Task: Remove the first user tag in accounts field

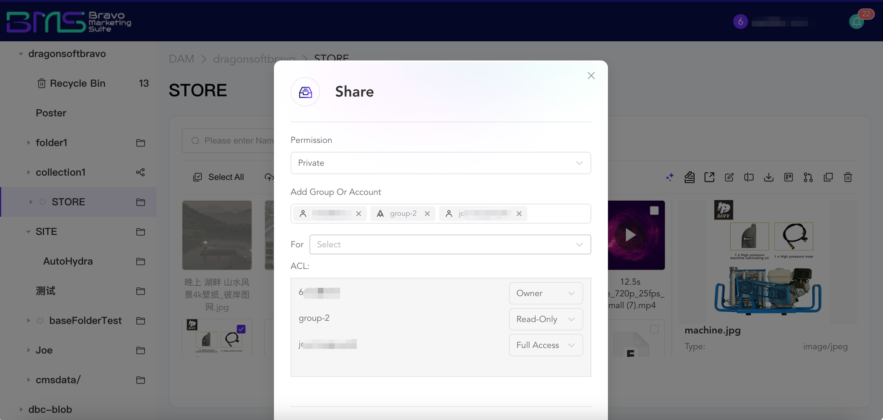Action: coord(358,214)
